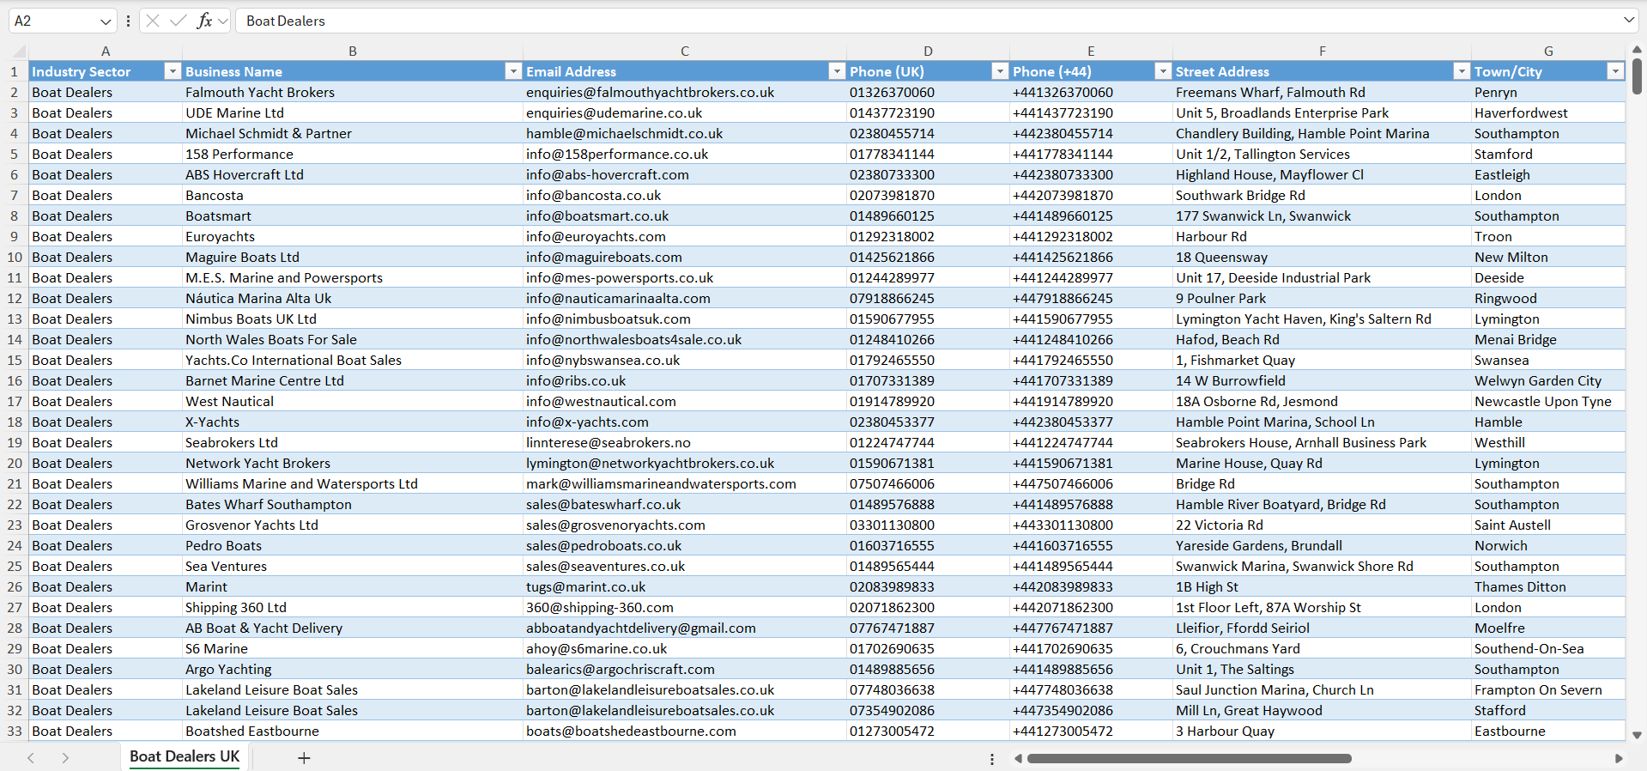Select cell 1, Fishmarket Quay
1647x771 pixels.
[x=1322, y=360]
